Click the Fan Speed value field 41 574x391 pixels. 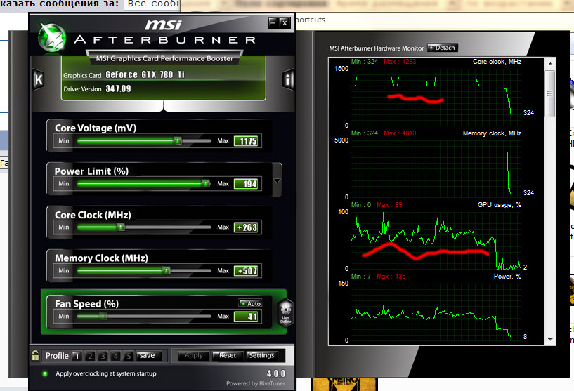(x=246, y=317)
